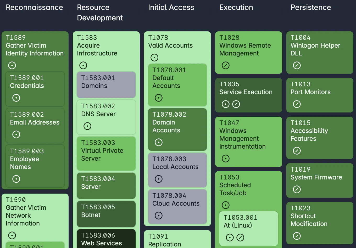This screenshot has height=248, width=356.
Task: Open the T1078 Valid Accounts title
Action: (x=170, y=41)
